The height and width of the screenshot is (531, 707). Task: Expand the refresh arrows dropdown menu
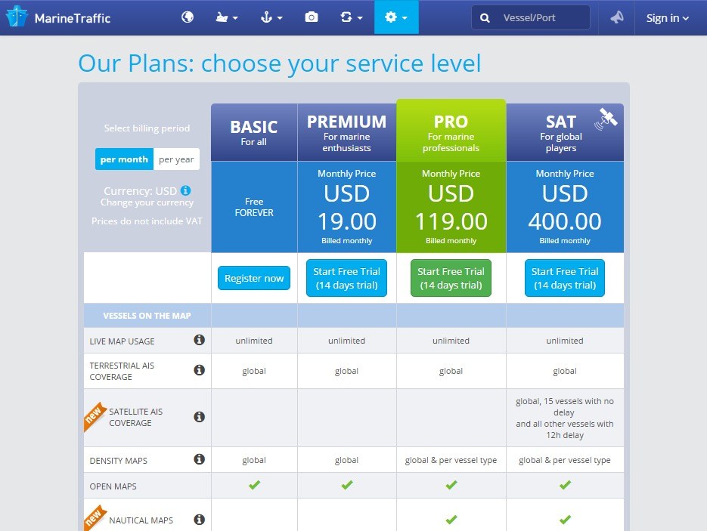coord(352,17)
